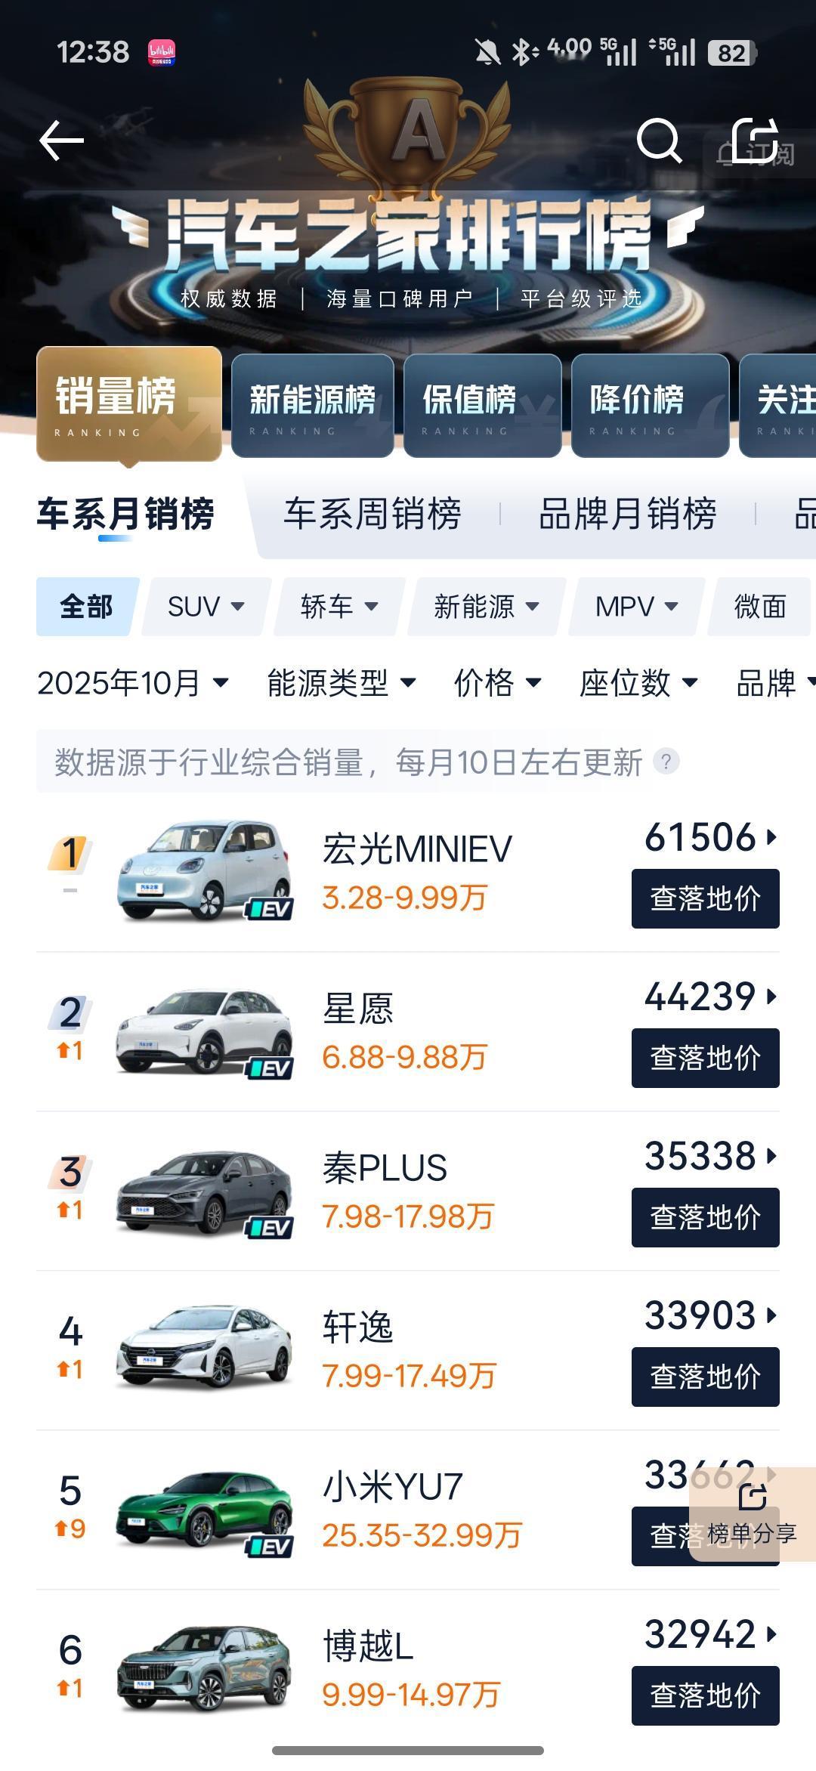Viewport: 816px width, 1771px height.
Task: Expand the 2025年10月 month selector
Action: coord(132,685)
